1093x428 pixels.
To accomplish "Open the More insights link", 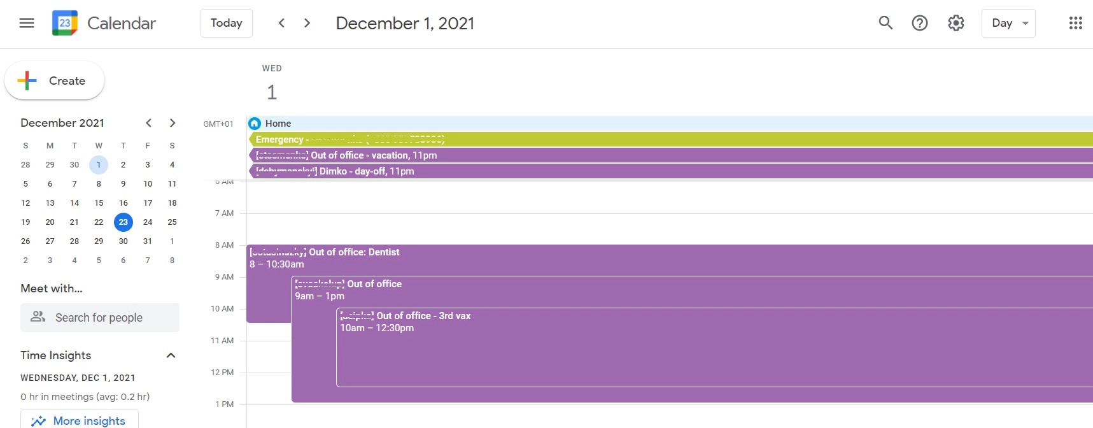I will point(88,420).
